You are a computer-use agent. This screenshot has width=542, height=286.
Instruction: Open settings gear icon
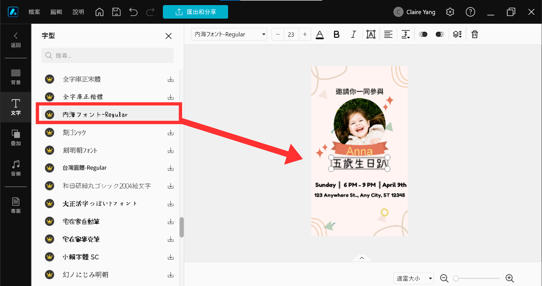point(450,12)
